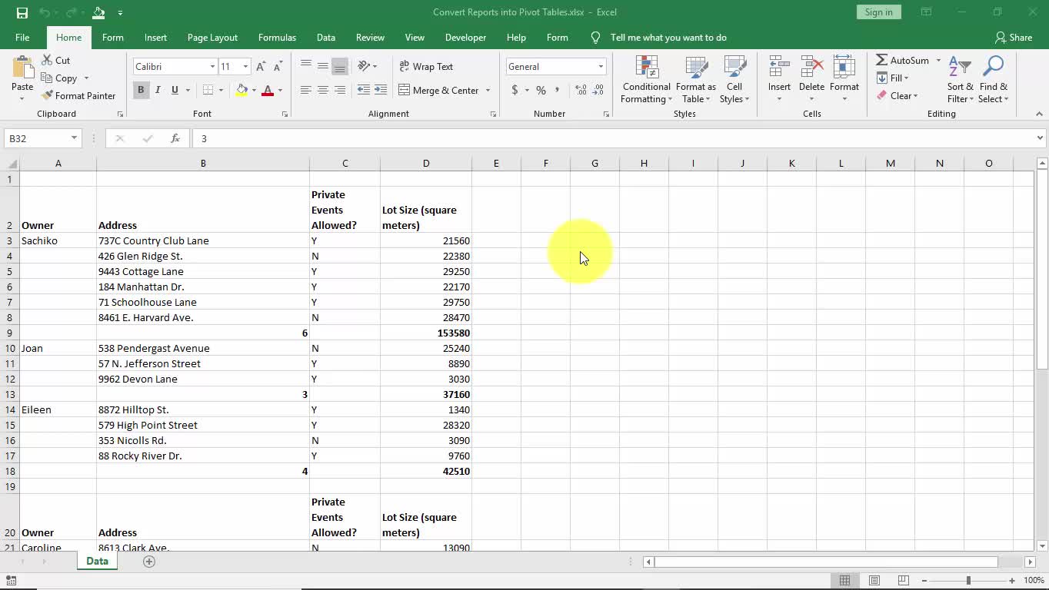
Task: Toggle Italic formatting
Action: [158, 90]
